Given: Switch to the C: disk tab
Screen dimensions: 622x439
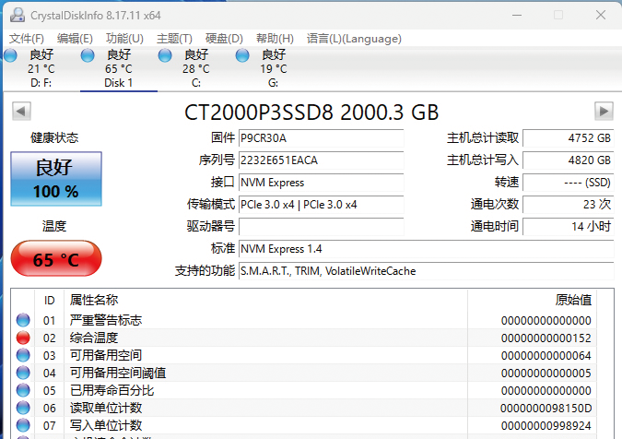Looking at the screenshot, I should (196, 68).
